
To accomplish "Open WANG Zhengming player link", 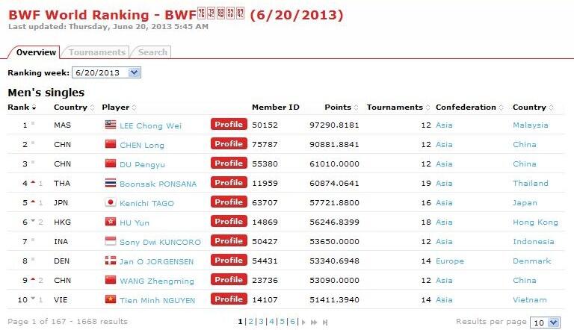I will pos(157,281).
